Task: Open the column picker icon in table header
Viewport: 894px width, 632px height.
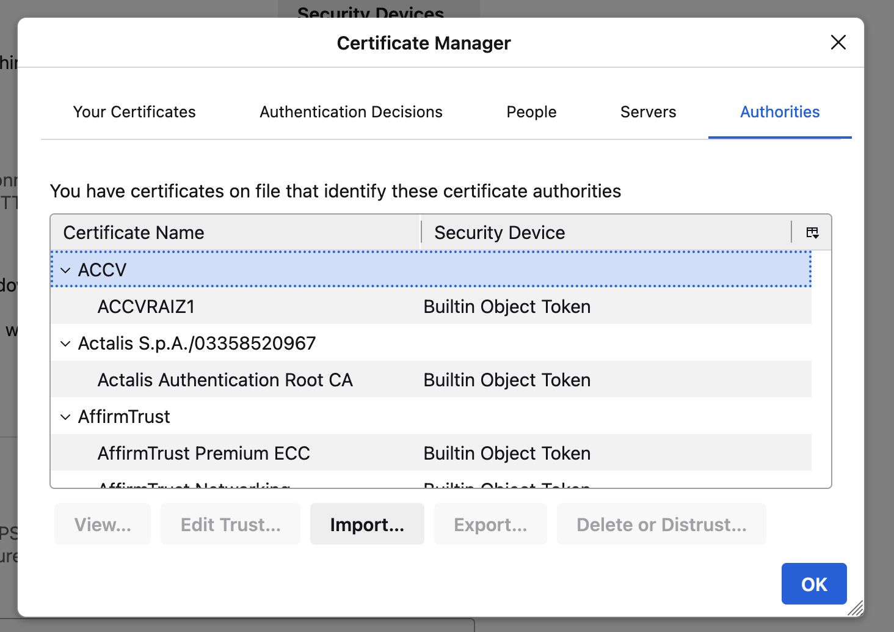Action: 812,232
